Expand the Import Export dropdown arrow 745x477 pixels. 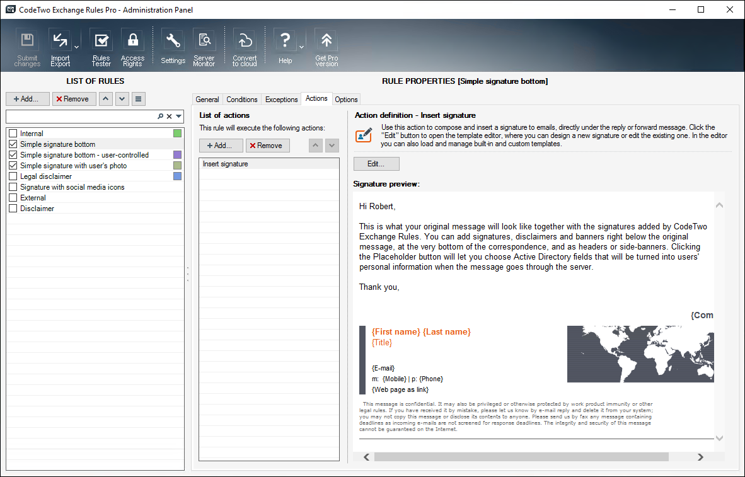[x=76, y=47]
